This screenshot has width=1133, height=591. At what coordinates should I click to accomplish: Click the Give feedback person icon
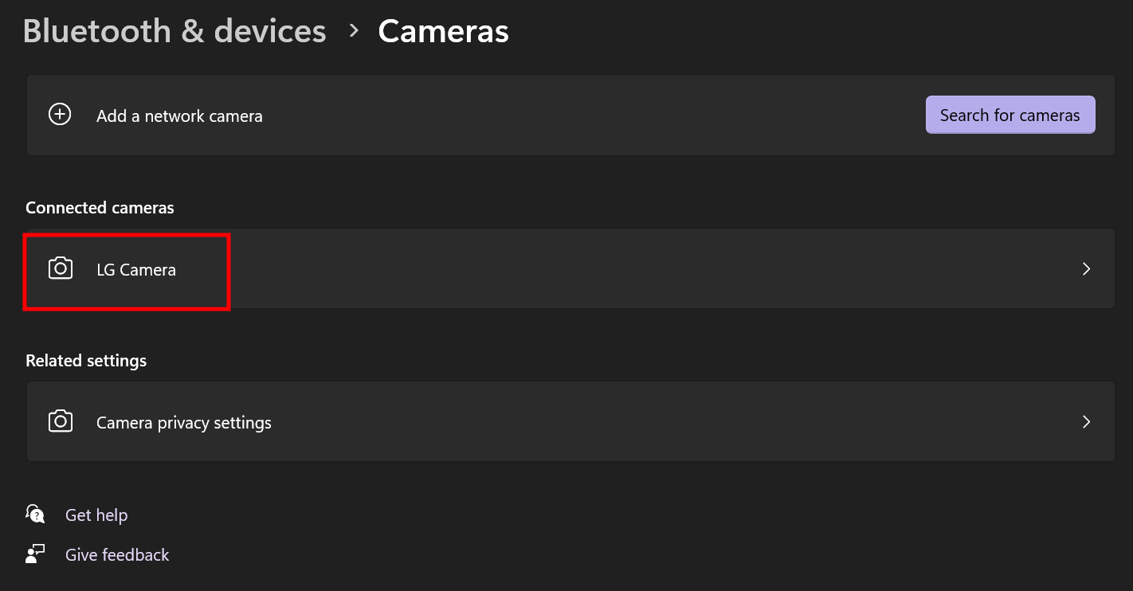point(35,554)
